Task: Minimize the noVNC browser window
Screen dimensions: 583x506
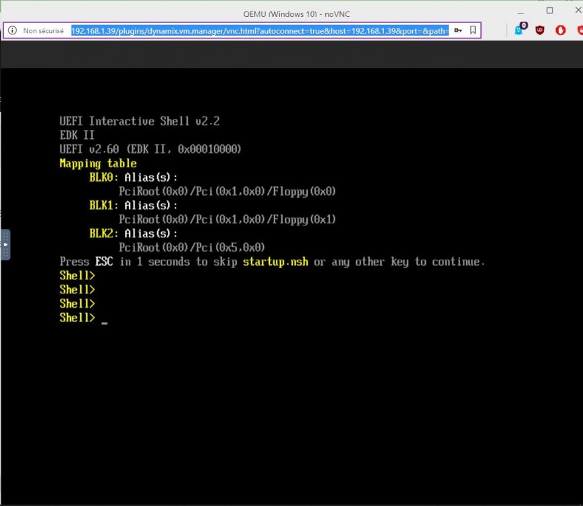Action: pyautogui.click(x=520, y=12)
